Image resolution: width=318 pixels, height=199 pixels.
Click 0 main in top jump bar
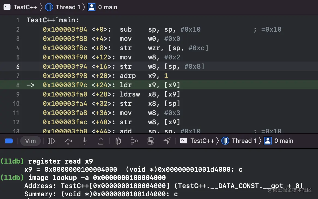[x=108, y=7]
